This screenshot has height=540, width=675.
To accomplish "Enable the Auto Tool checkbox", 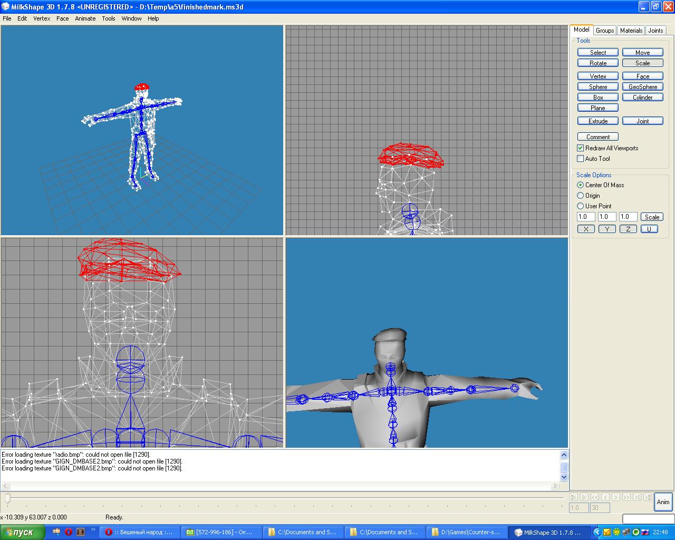I will point(581,159).
